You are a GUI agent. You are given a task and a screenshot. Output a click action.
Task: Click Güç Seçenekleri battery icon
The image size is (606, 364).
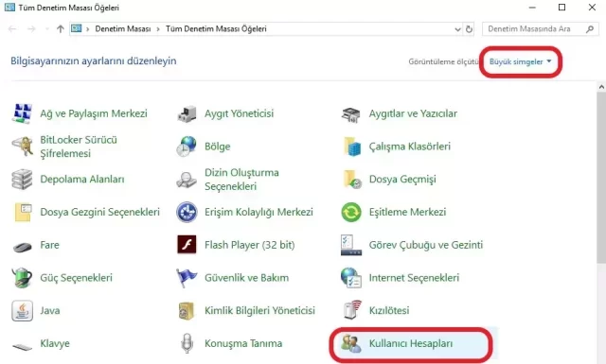pyautogui.click(x=22, y=278)
